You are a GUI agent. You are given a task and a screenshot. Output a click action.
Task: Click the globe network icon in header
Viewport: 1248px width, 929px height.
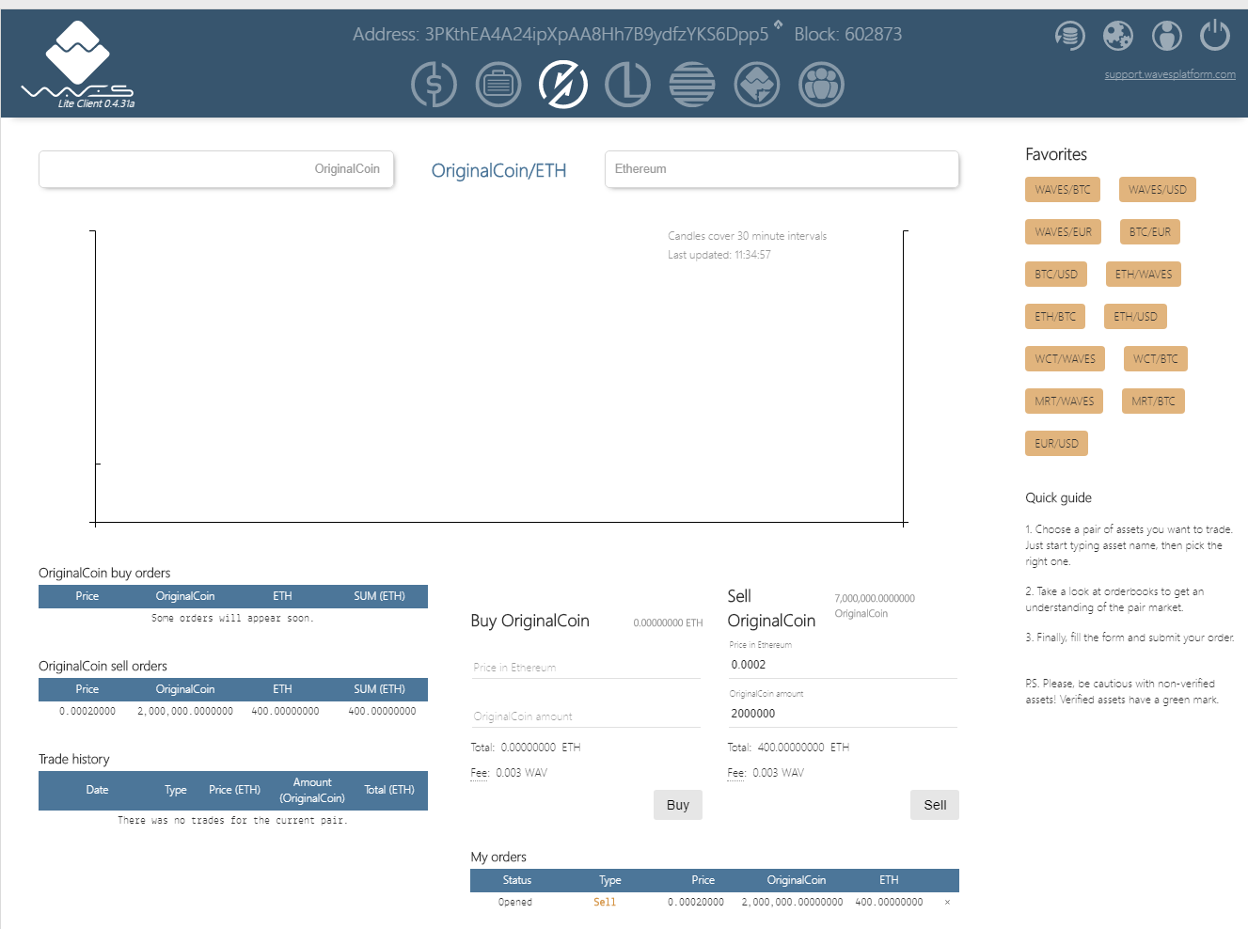[1118, 36]
